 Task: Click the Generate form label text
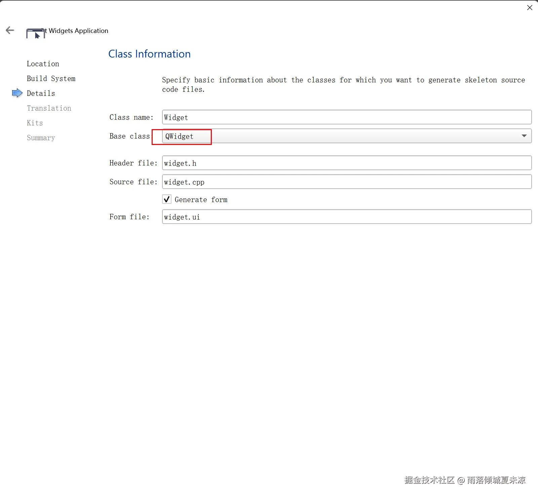[x=201, y=200]
